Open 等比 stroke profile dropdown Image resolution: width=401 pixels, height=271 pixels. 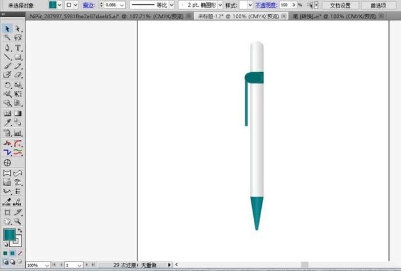pos(172,5)
